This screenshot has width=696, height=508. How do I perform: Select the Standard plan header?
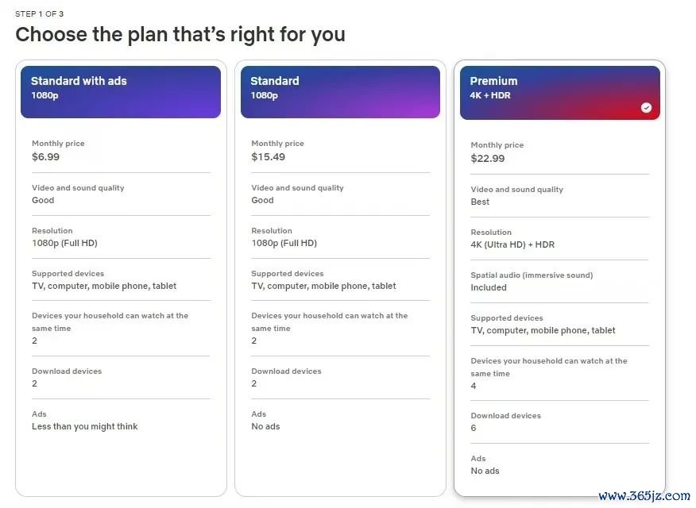point(341,92)
